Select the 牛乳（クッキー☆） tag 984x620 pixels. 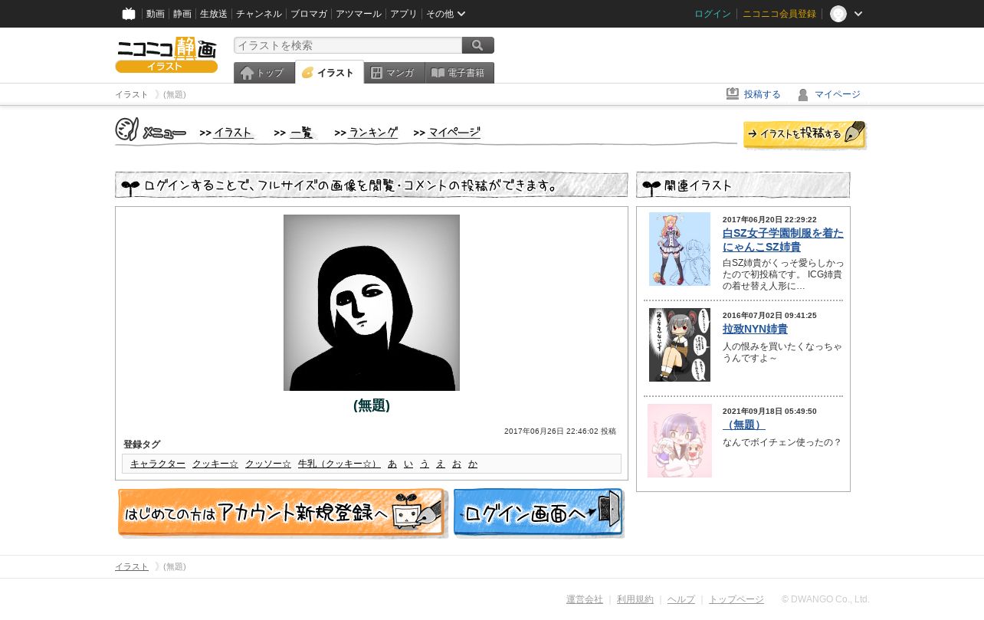pyautogui.click(x=339, y=464)
